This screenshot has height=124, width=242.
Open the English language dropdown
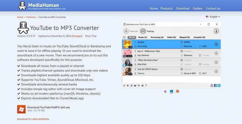click(213, 17)
